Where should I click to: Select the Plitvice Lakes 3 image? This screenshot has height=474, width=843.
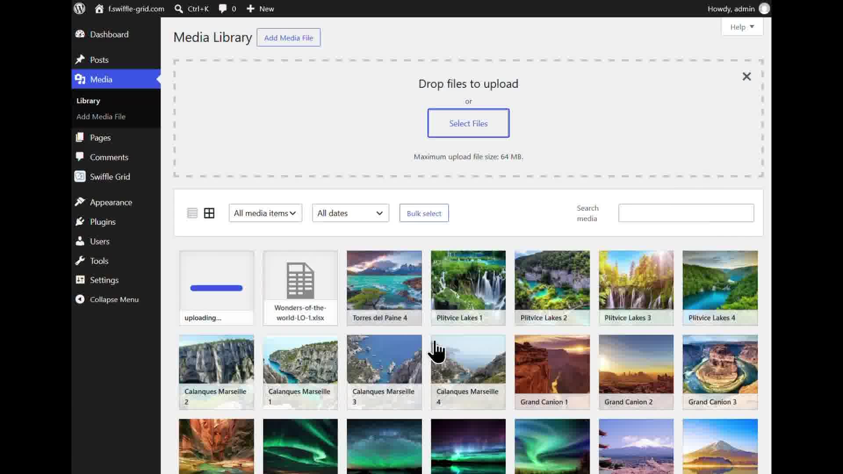point(636,288)
